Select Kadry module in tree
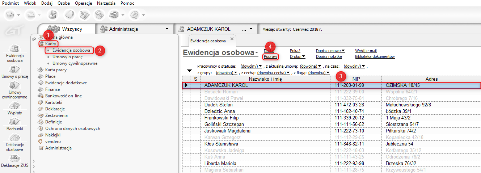The width and height of the screenshot is (481, 173). pyautogui.click(x=51, y=44)
